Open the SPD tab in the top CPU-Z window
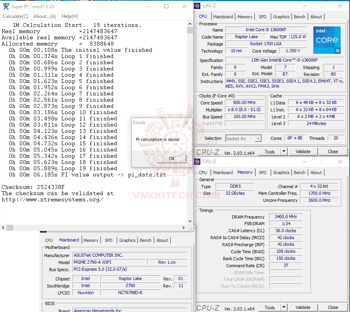 click(x=263, y=16)
